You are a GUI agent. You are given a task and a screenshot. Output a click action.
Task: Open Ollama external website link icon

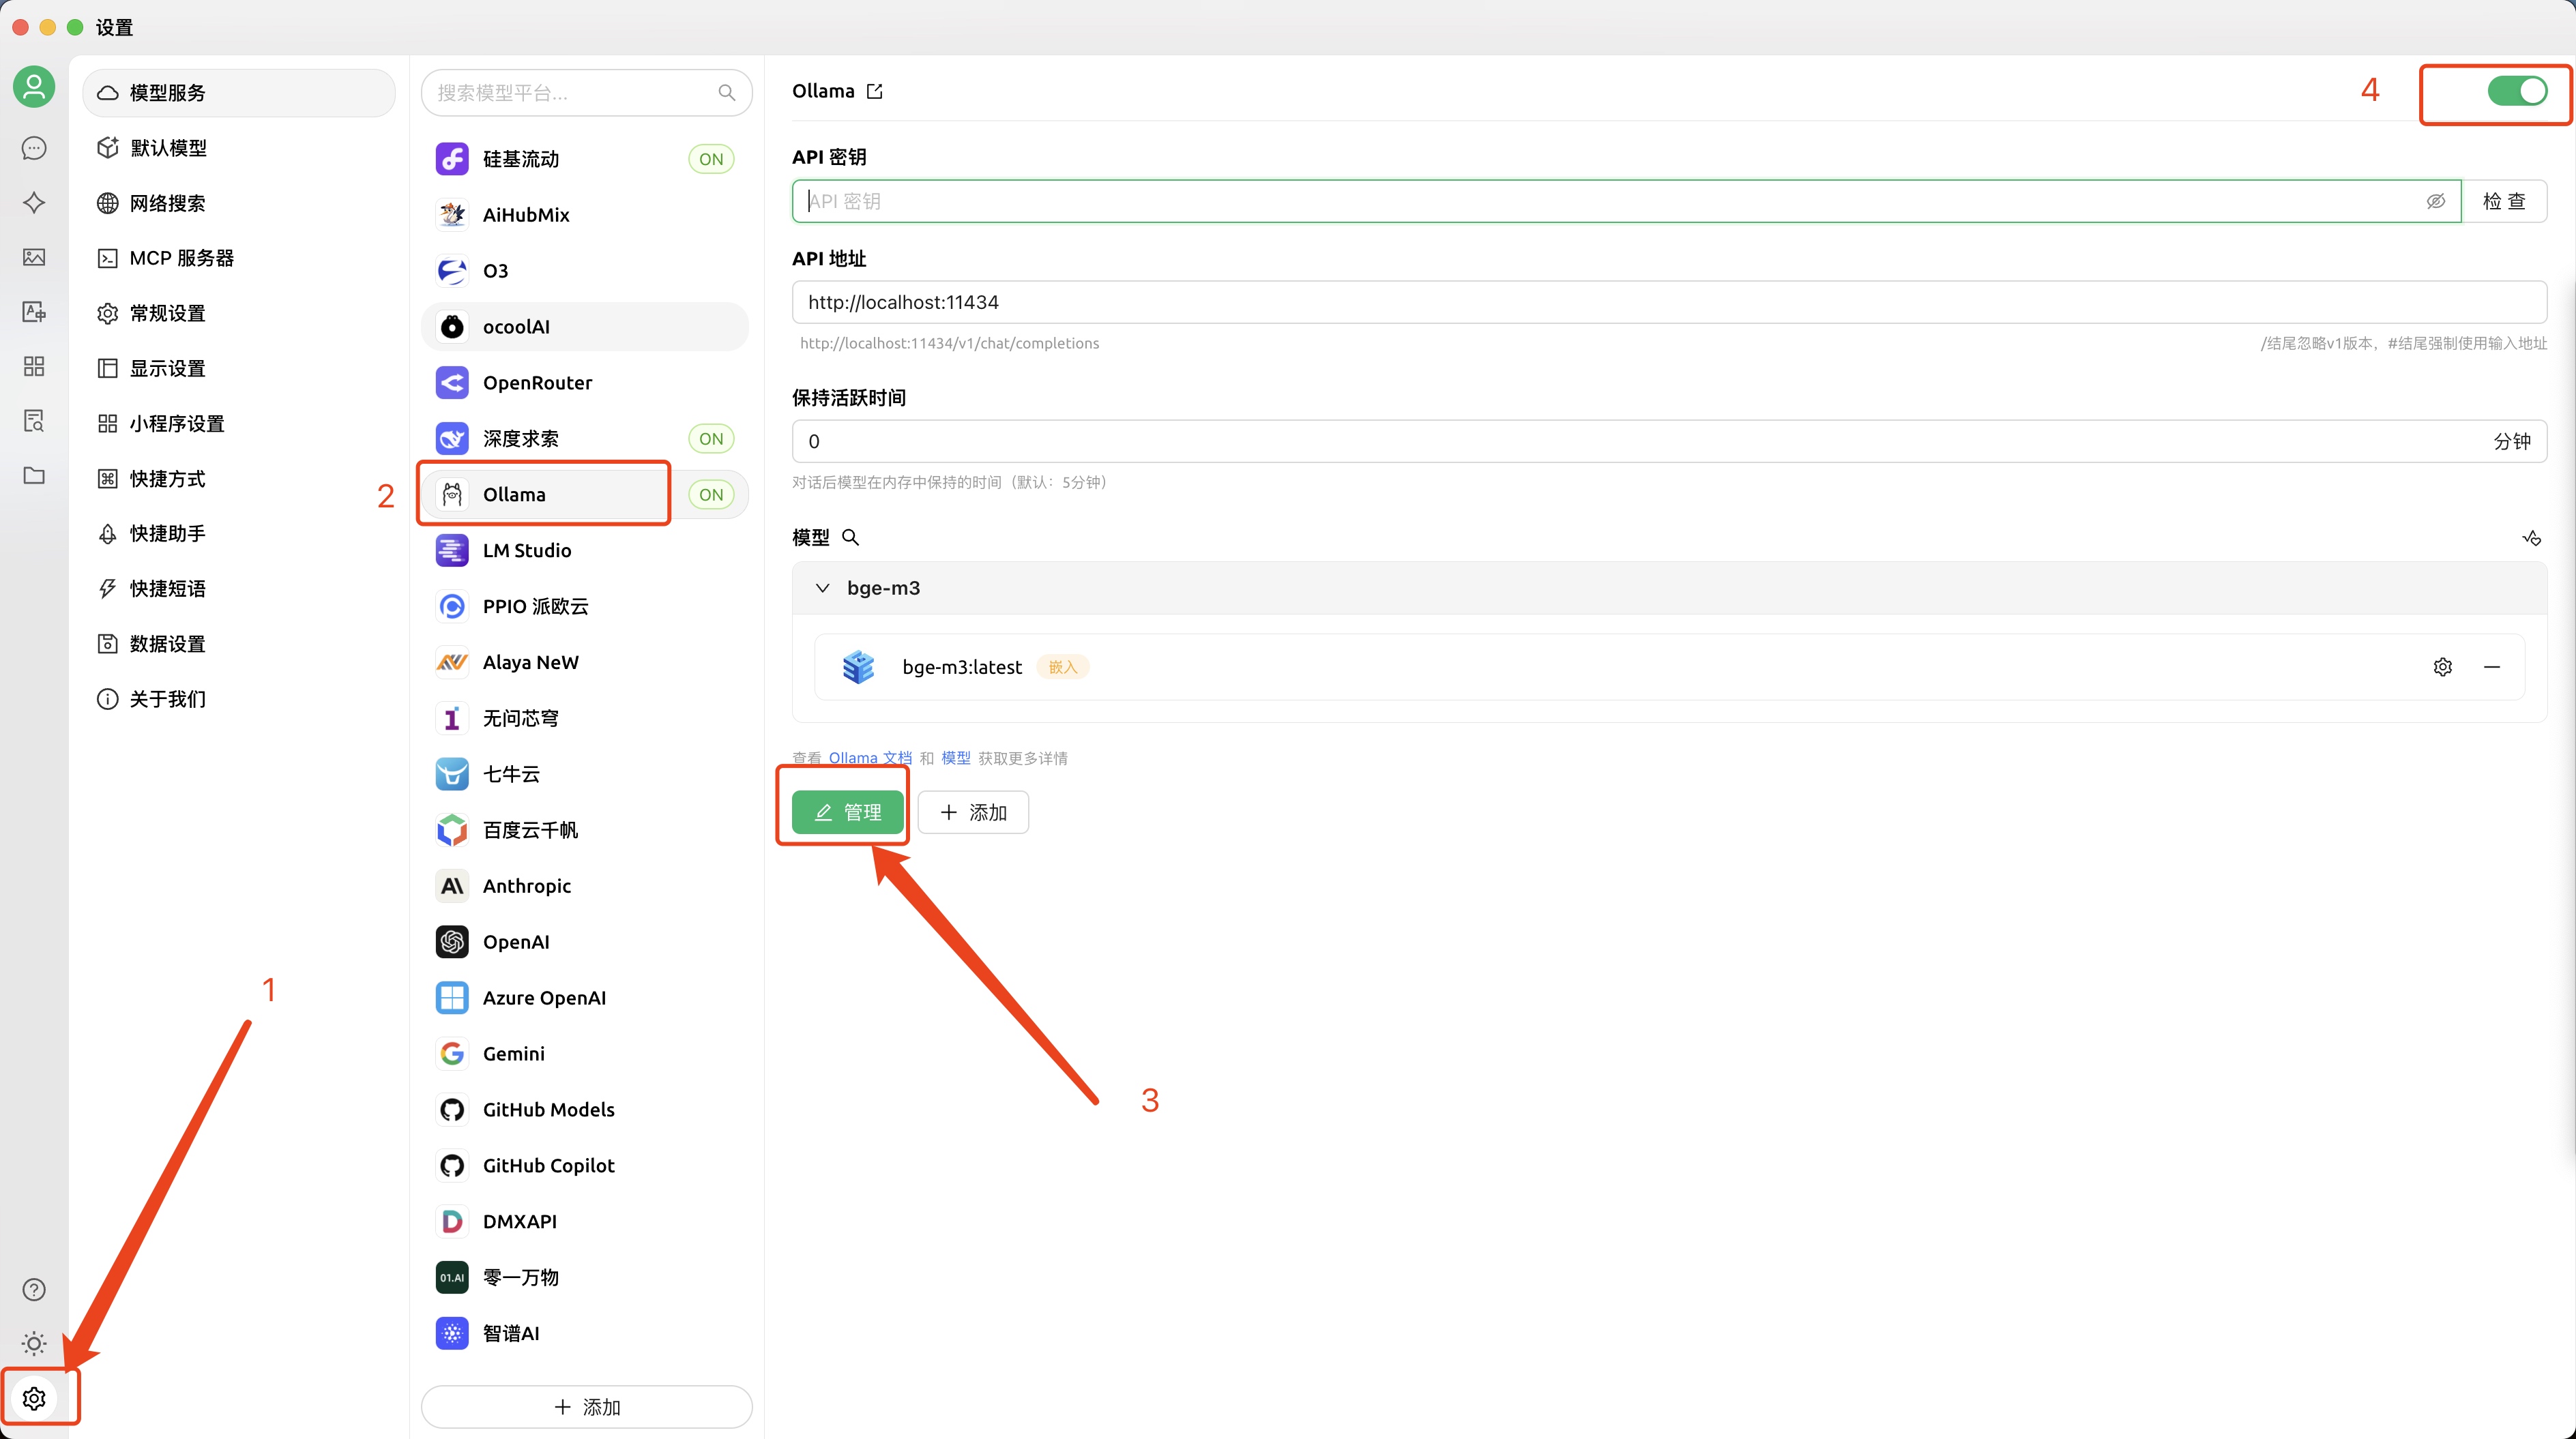[x=875, y=91]
